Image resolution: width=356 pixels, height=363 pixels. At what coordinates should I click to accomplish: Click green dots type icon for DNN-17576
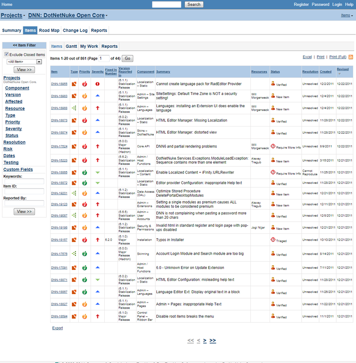(74, 253)
